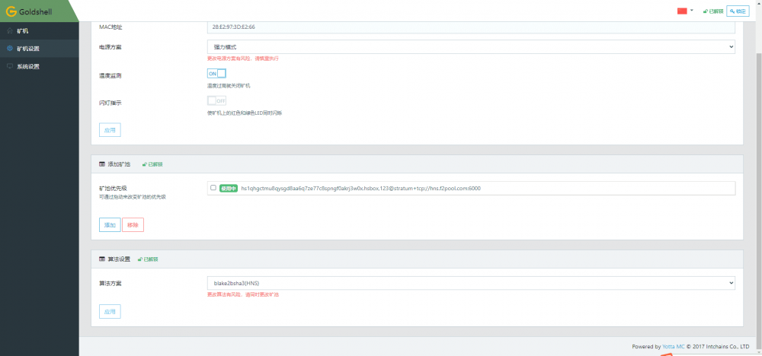Click the MAC地址 input field

click(471, 27)
